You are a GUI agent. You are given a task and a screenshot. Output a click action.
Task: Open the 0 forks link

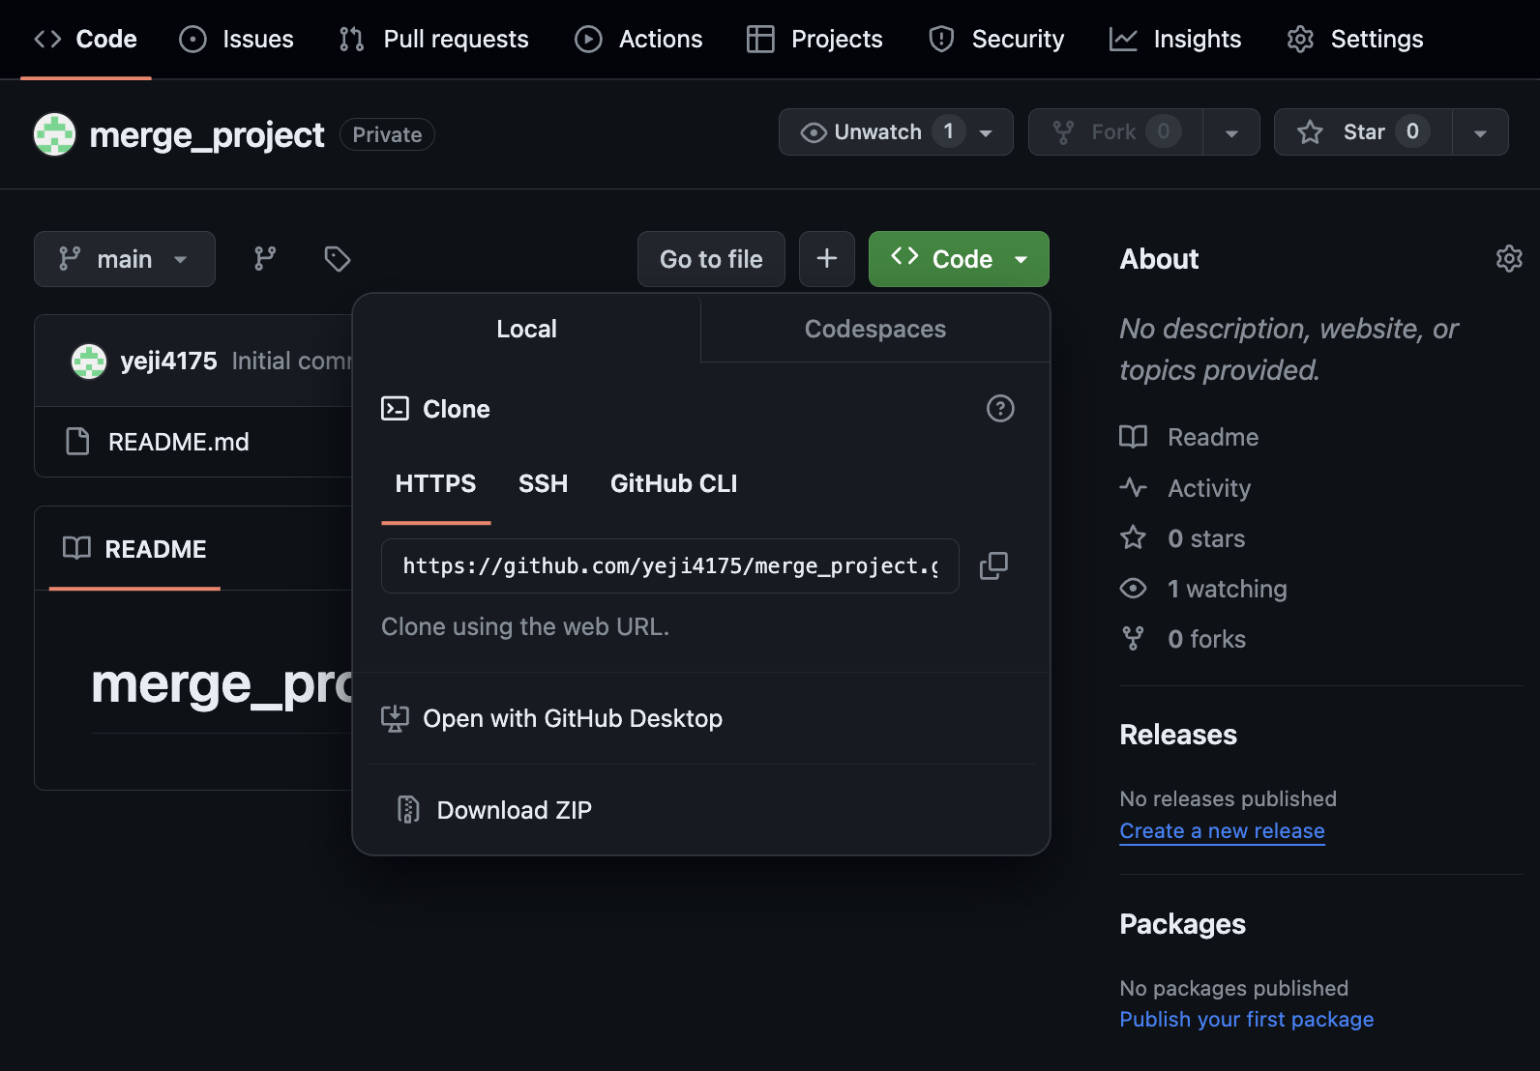pos(1206,639)
